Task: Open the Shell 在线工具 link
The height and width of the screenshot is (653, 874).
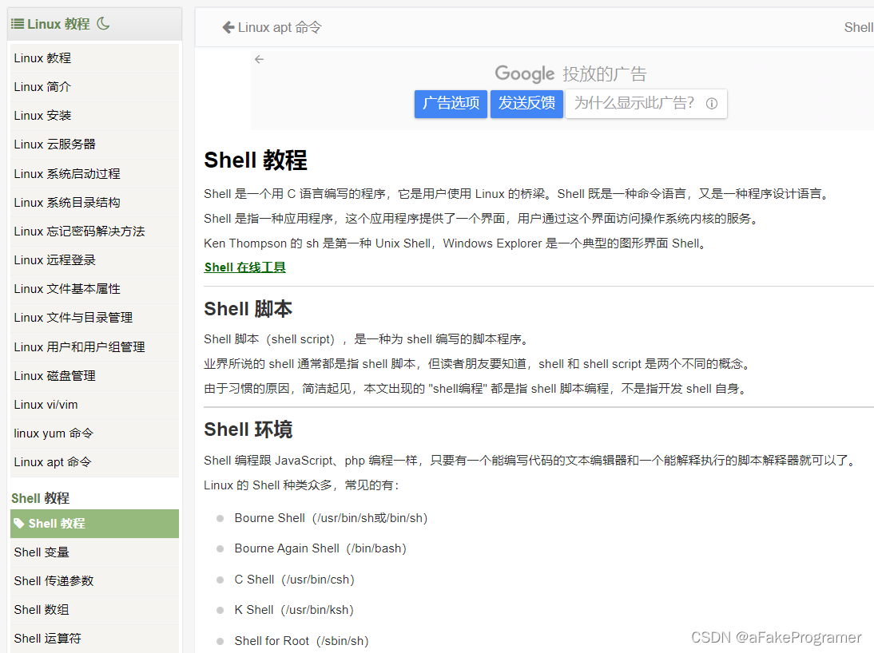Action: pyautogui.click(x=244, y=267)
